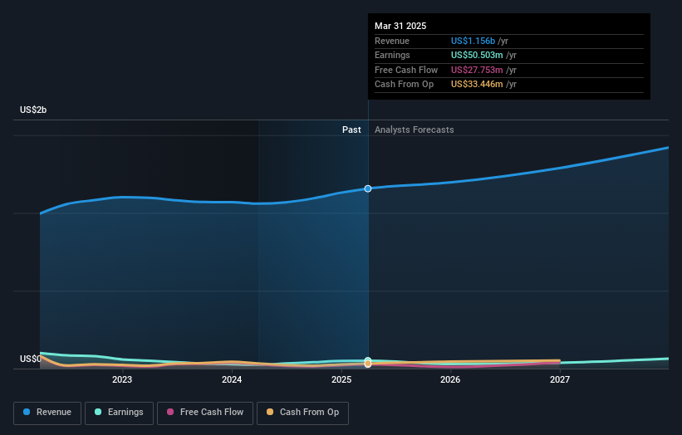Click the 2023 x-axis label

[122, 379]
